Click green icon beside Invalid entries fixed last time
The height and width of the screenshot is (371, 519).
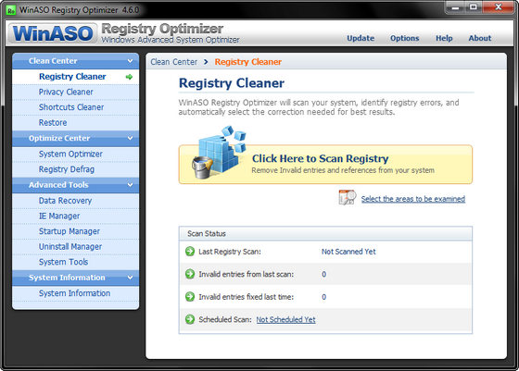[190, 297]
